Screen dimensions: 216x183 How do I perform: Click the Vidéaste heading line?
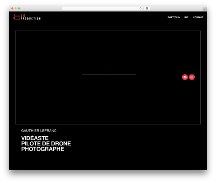[35, 138]
